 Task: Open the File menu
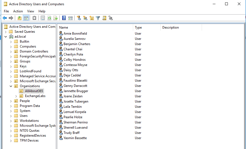pos(6,11)
